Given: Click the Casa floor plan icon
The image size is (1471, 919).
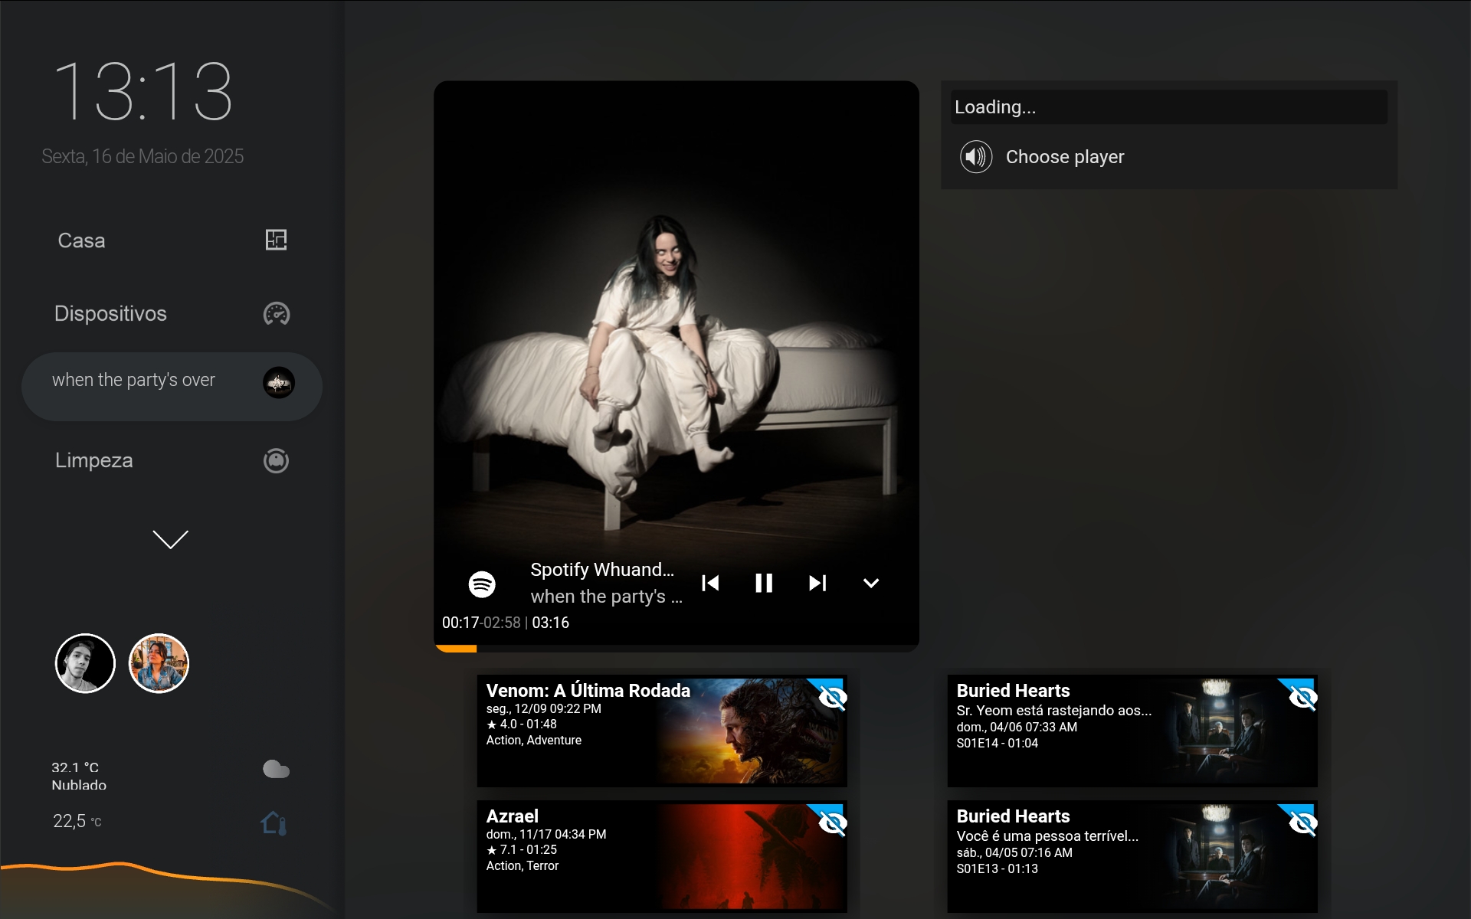Looking at the screenshot, I should point(276,240).
